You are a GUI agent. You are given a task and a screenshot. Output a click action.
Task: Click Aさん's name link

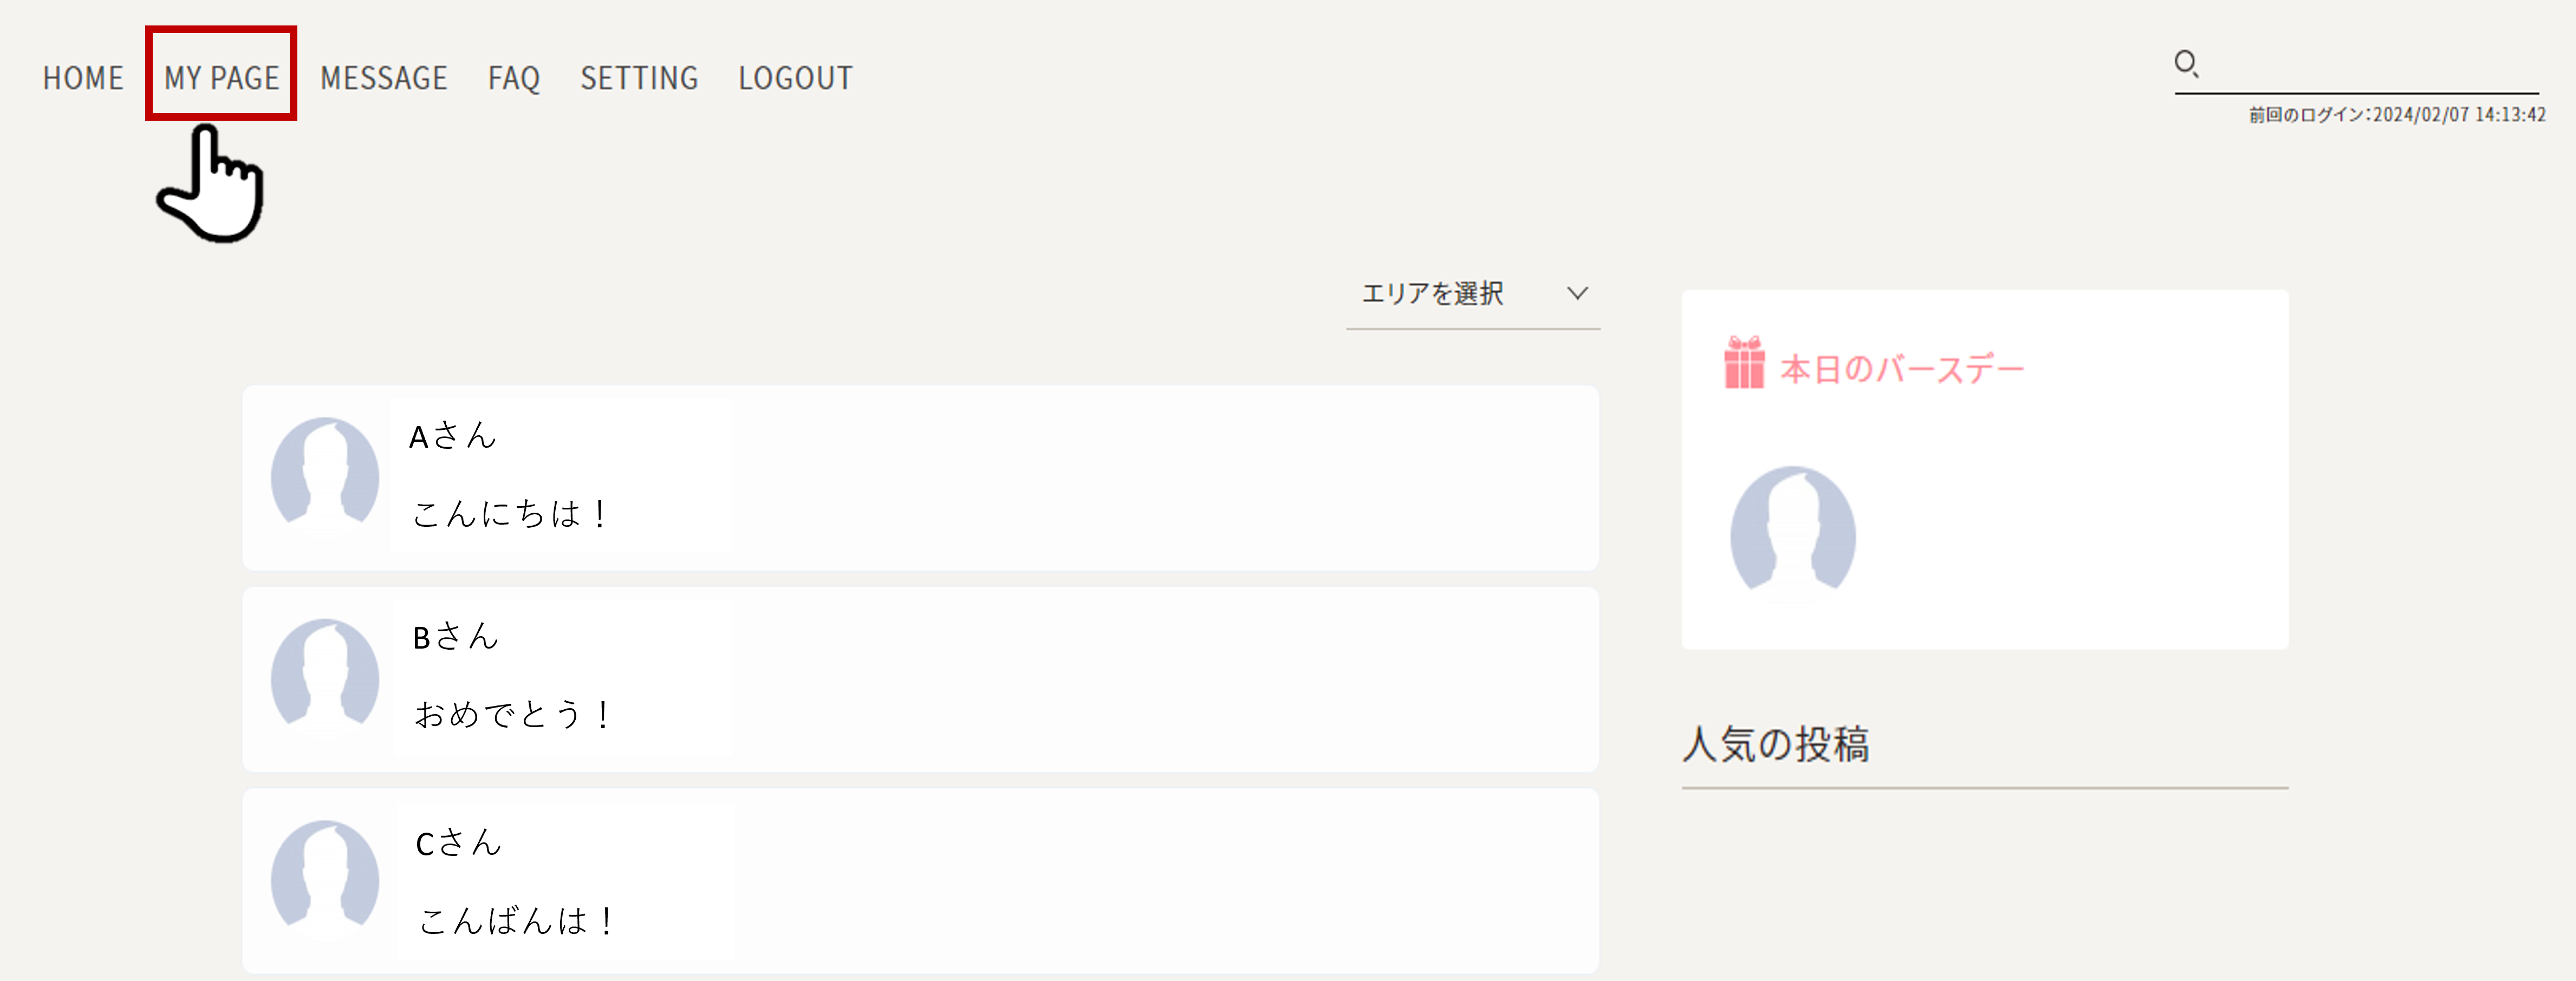[452, 436]
